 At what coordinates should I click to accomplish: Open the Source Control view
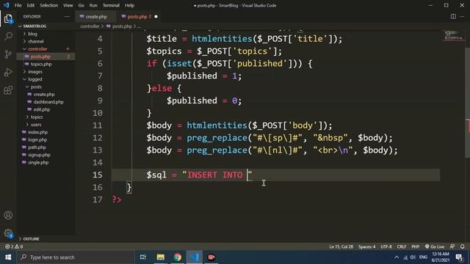click(8, 54)
